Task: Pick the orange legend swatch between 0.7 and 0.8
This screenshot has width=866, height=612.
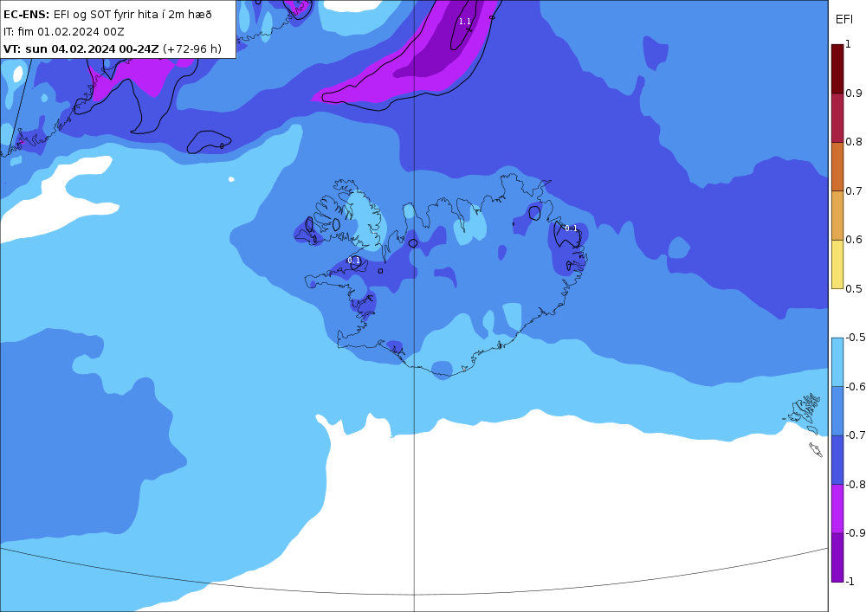Action: pos(837,167)
